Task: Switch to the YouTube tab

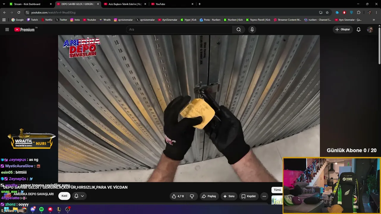Action: 172,4
